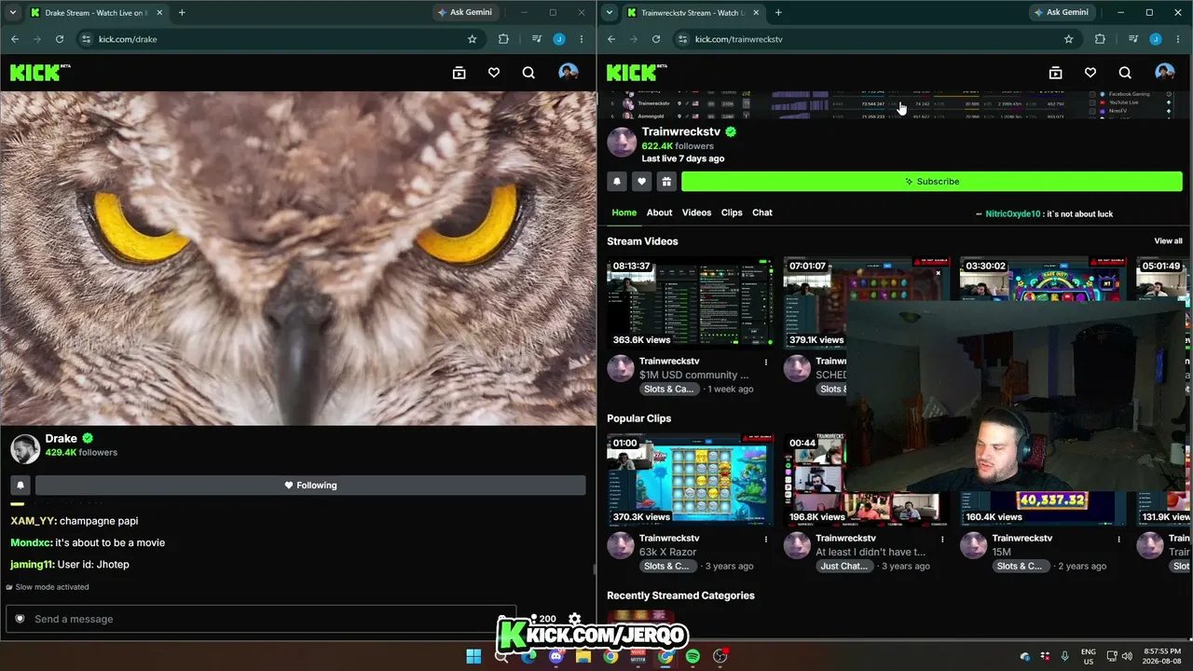Screen dimensions: 1193x671
Task: Select the Home tab on Trainwreckstv
Action: 624,212
